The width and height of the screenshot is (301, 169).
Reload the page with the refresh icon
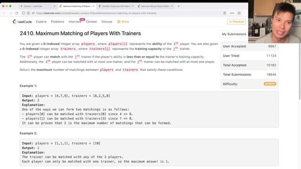pyautogui.click(x=17, y=13)
